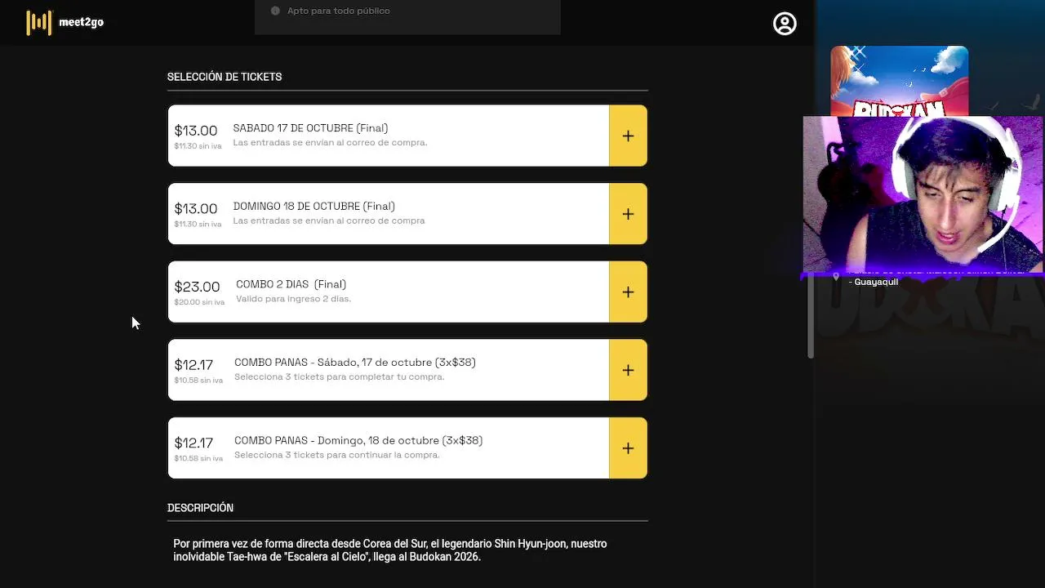Screen dimensions: 1045x588
Task: Click the Selecciona 3 tickets para continuar note
Action: pos(337,455)
